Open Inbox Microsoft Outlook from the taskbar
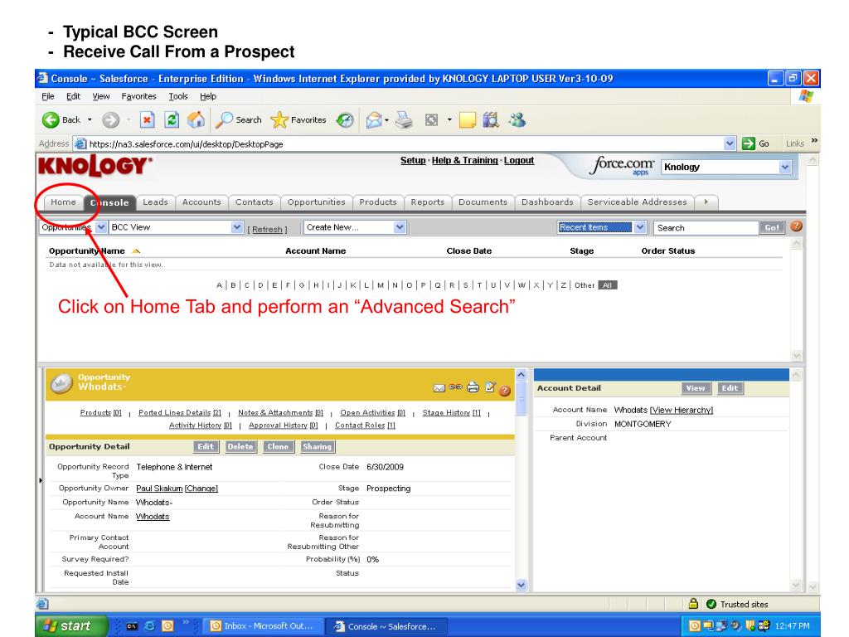Screen dimensions: 849x637 [x=263, y=625]
